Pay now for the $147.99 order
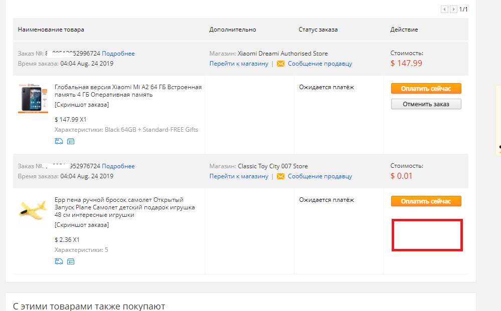501x311 pixels. tap(426, 89)
